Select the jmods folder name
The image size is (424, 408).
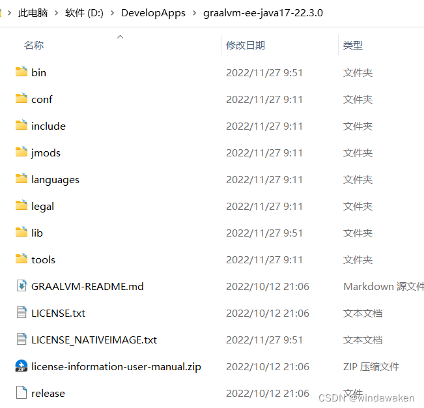pos(46,153)
